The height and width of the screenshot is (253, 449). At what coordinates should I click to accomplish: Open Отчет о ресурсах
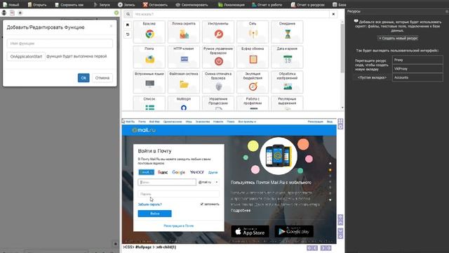coord(307,5)
